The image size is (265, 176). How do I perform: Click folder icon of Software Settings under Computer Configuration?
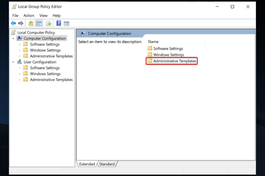(25, 44)
